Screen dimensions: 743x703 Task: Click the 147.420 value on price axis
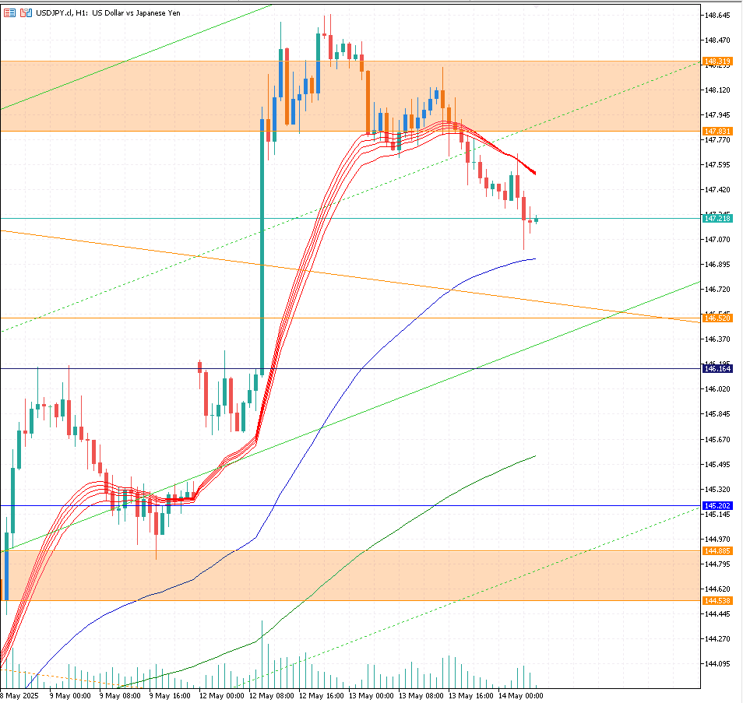click(717, 190)
